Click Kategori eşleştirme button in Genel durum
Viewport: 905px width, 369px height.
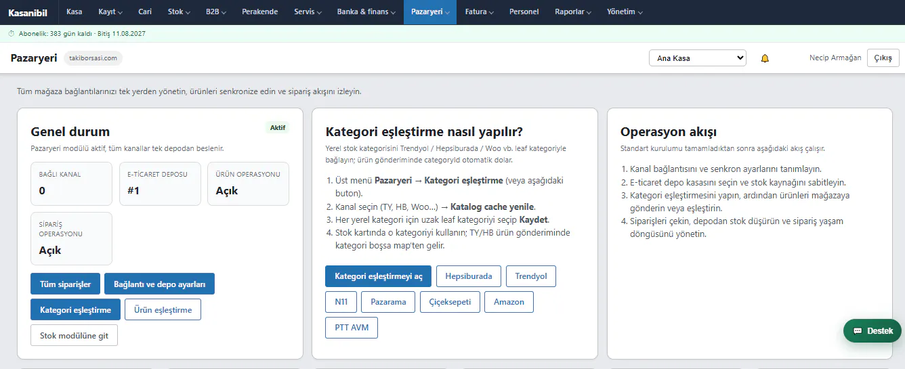coord(75,309)
